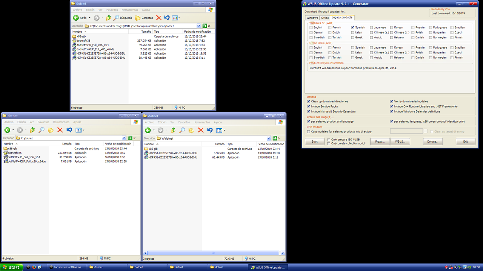The height and width of the screenshot is (271, 483).
Task: Click the Exit button in WSUS Generator
Action: [465, 142]
